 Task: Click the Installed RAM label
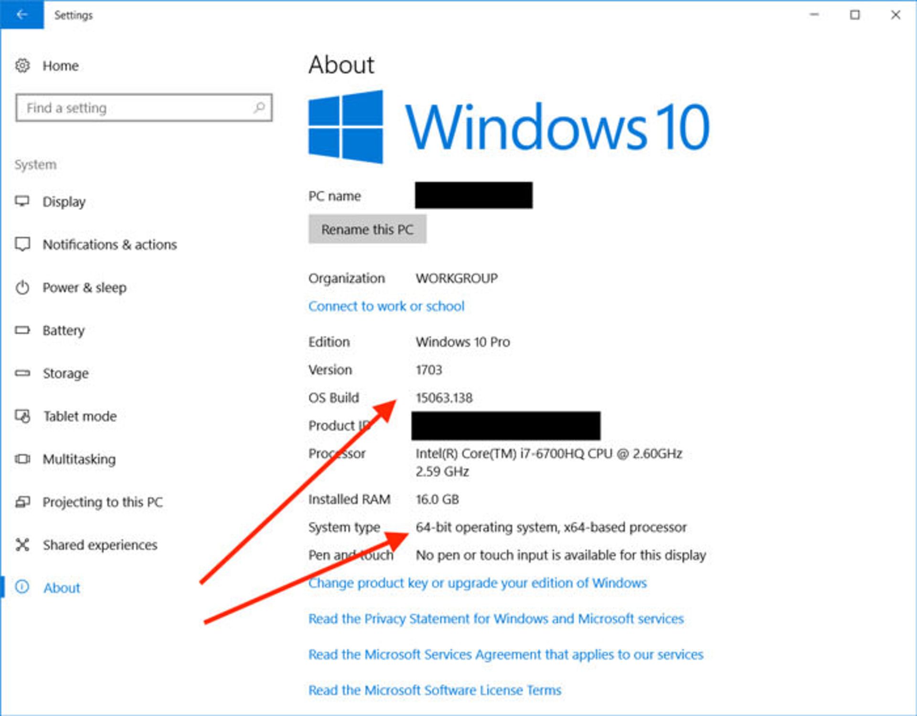[349, 499]
